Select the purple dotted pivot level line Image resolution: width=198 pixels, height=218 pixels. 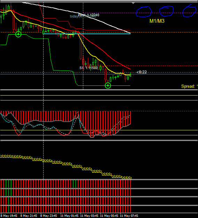(x=140, y=13)
